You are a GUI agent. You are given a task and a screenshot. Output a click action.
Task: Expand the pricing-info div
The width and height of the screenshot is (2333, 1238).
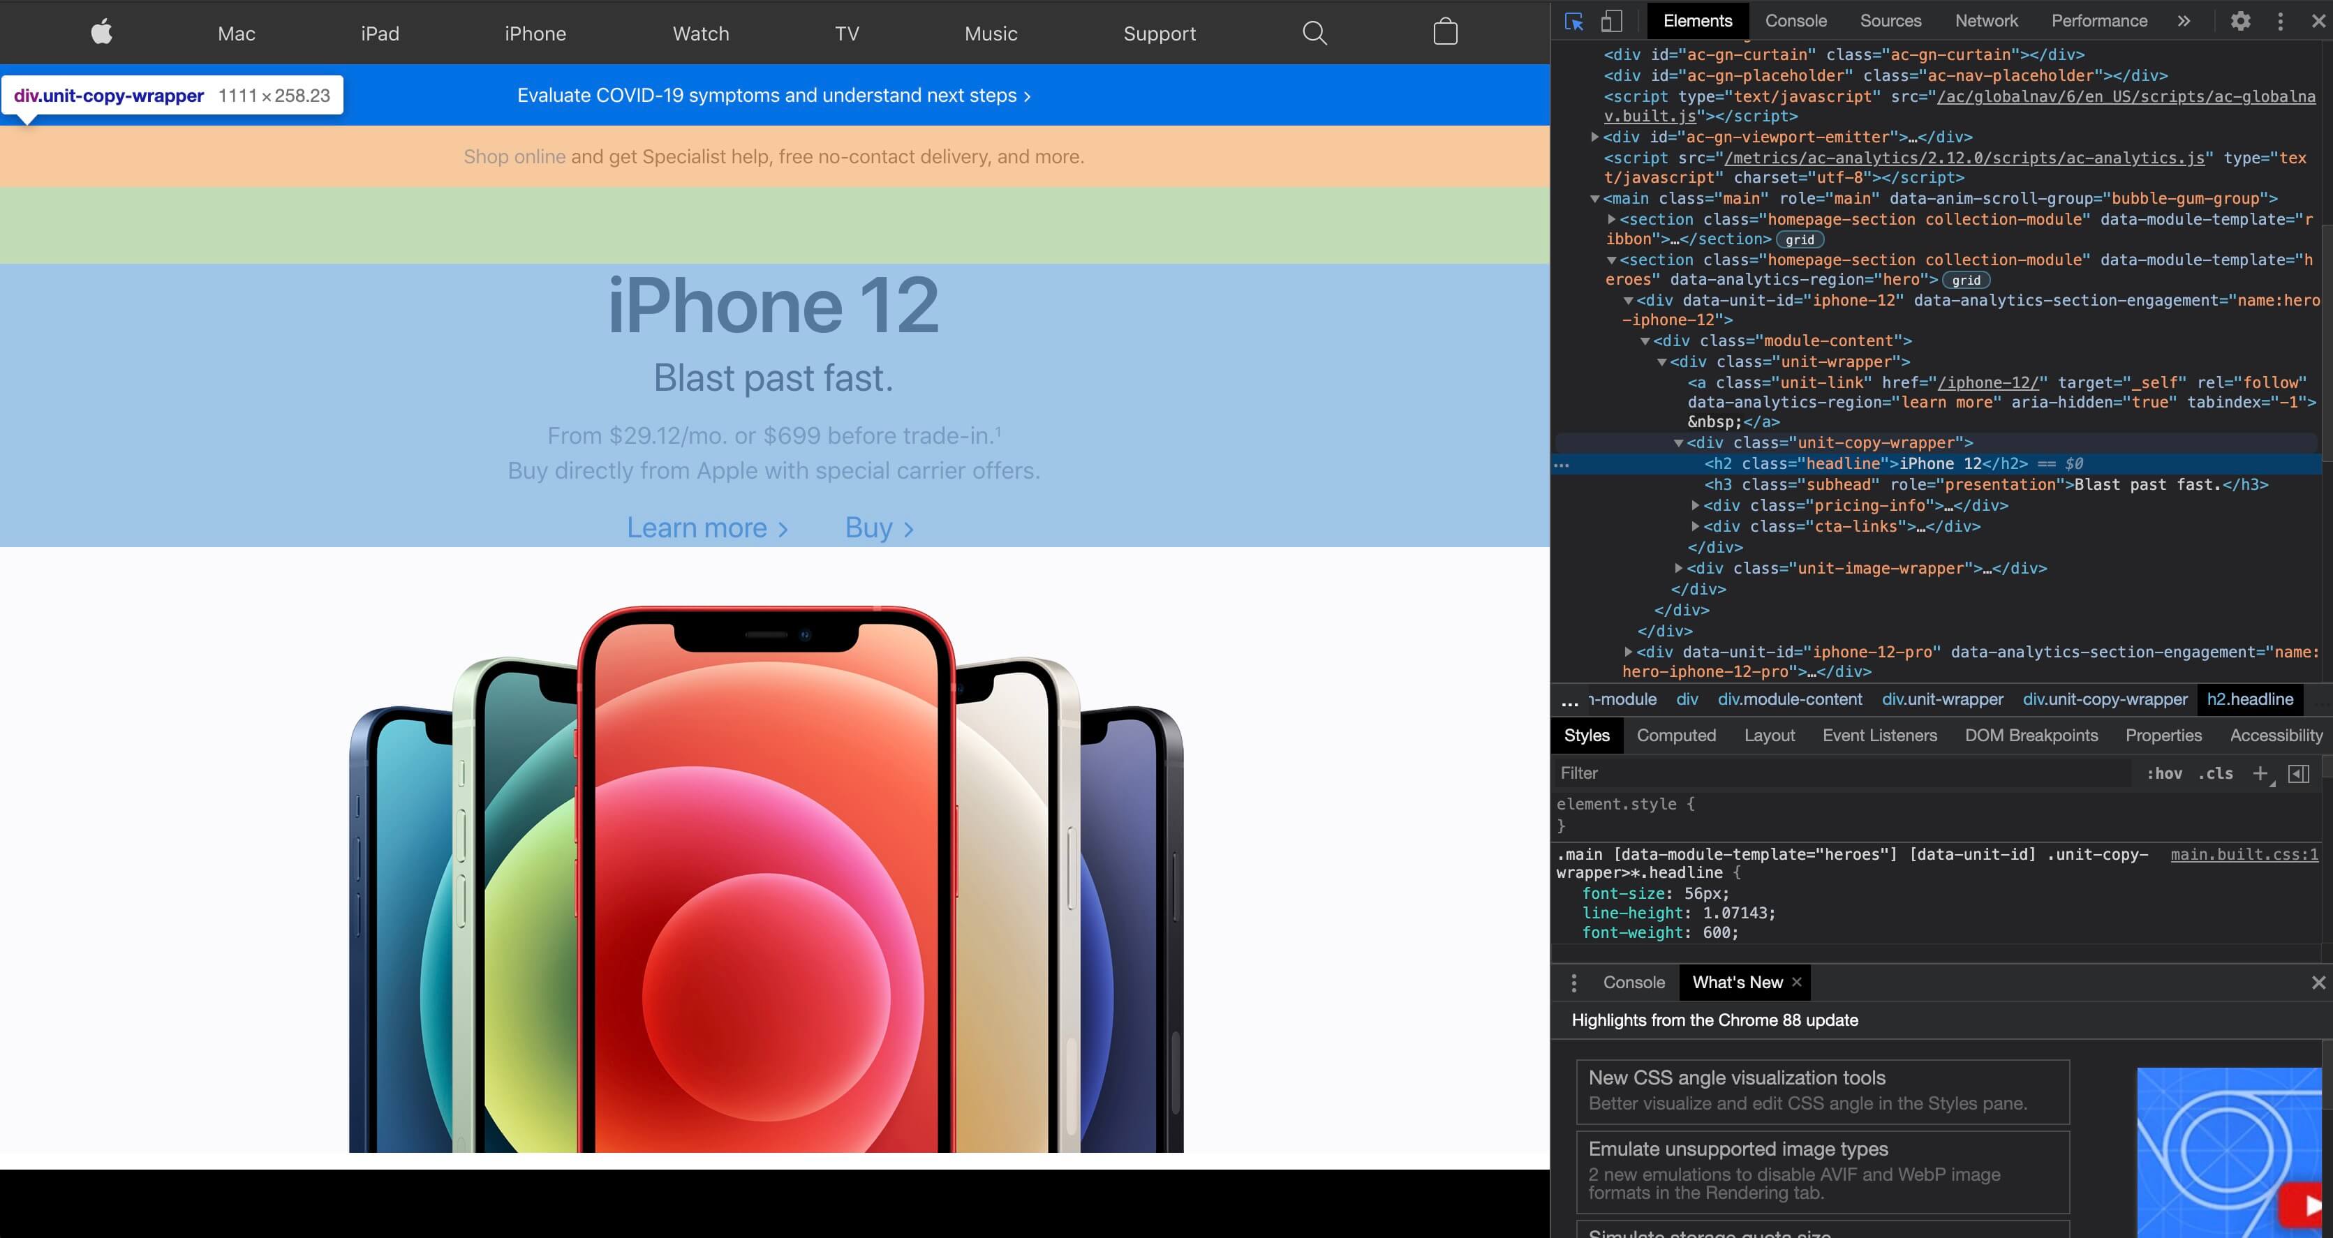pyautogui.click(x=1696, y=505)
